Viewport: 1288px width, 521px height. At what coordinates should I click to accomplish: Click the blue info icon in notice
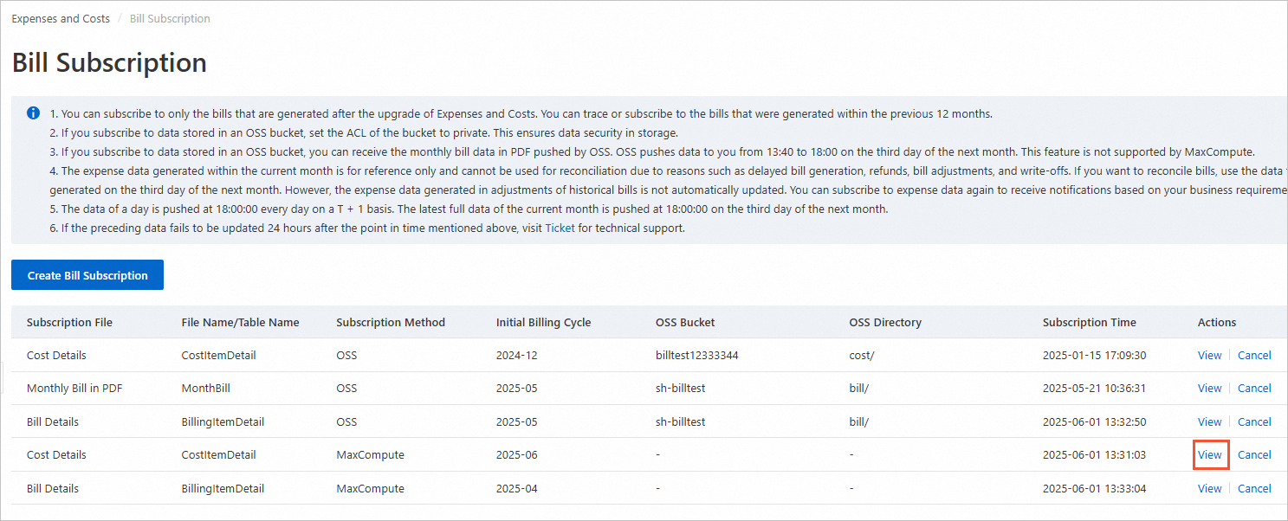coord(34,113)
